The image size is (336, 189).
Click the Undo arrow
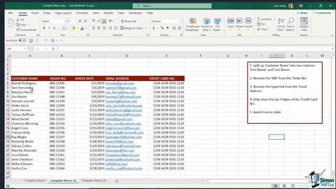(x=37, y=40)
